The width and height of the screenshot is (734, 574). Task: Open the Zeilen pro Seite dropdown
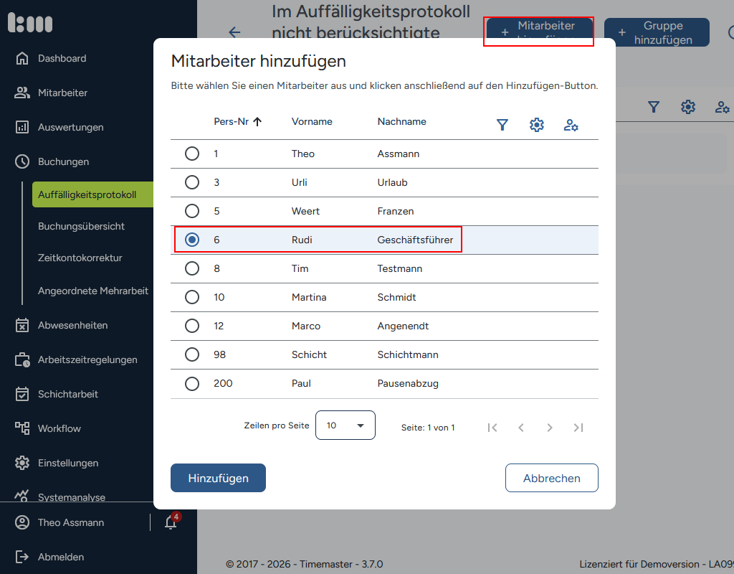point(345,425)
